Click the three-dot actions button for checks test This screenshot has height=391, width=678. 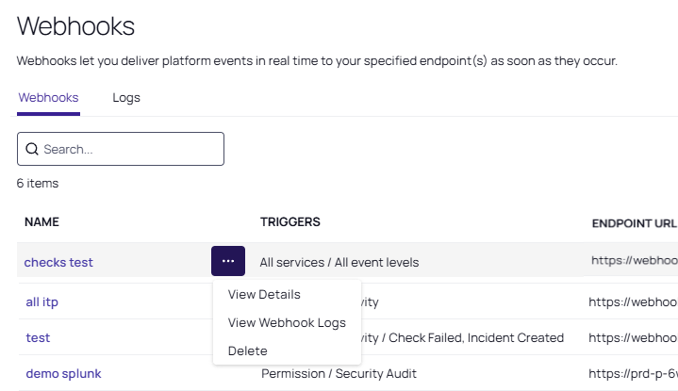[228, 261]
